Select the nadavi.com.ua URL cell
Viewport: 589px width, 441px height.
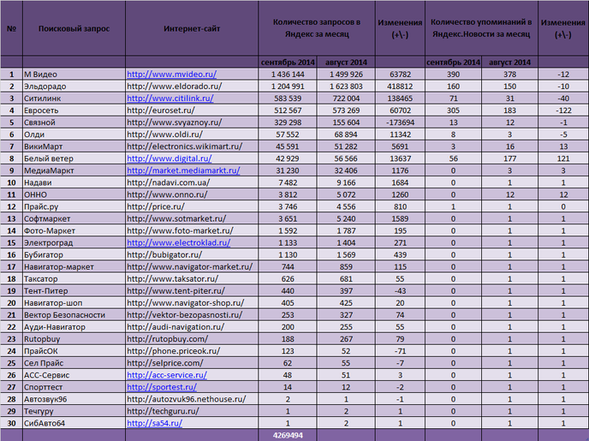(x=192, y=182)
